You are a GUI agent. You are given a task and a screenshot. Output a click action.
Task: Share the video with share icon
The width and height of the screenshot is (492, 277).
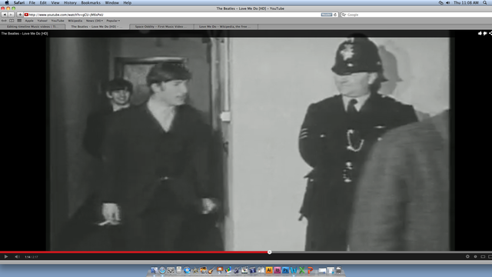(490, 33)
